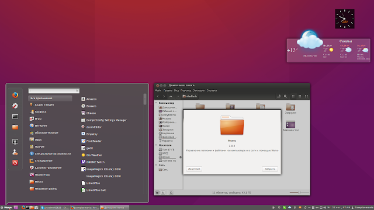Click the Back arrow in Nemo toolbar
The height and width of the screenshot is (210, 374).
tap(158, 96)
